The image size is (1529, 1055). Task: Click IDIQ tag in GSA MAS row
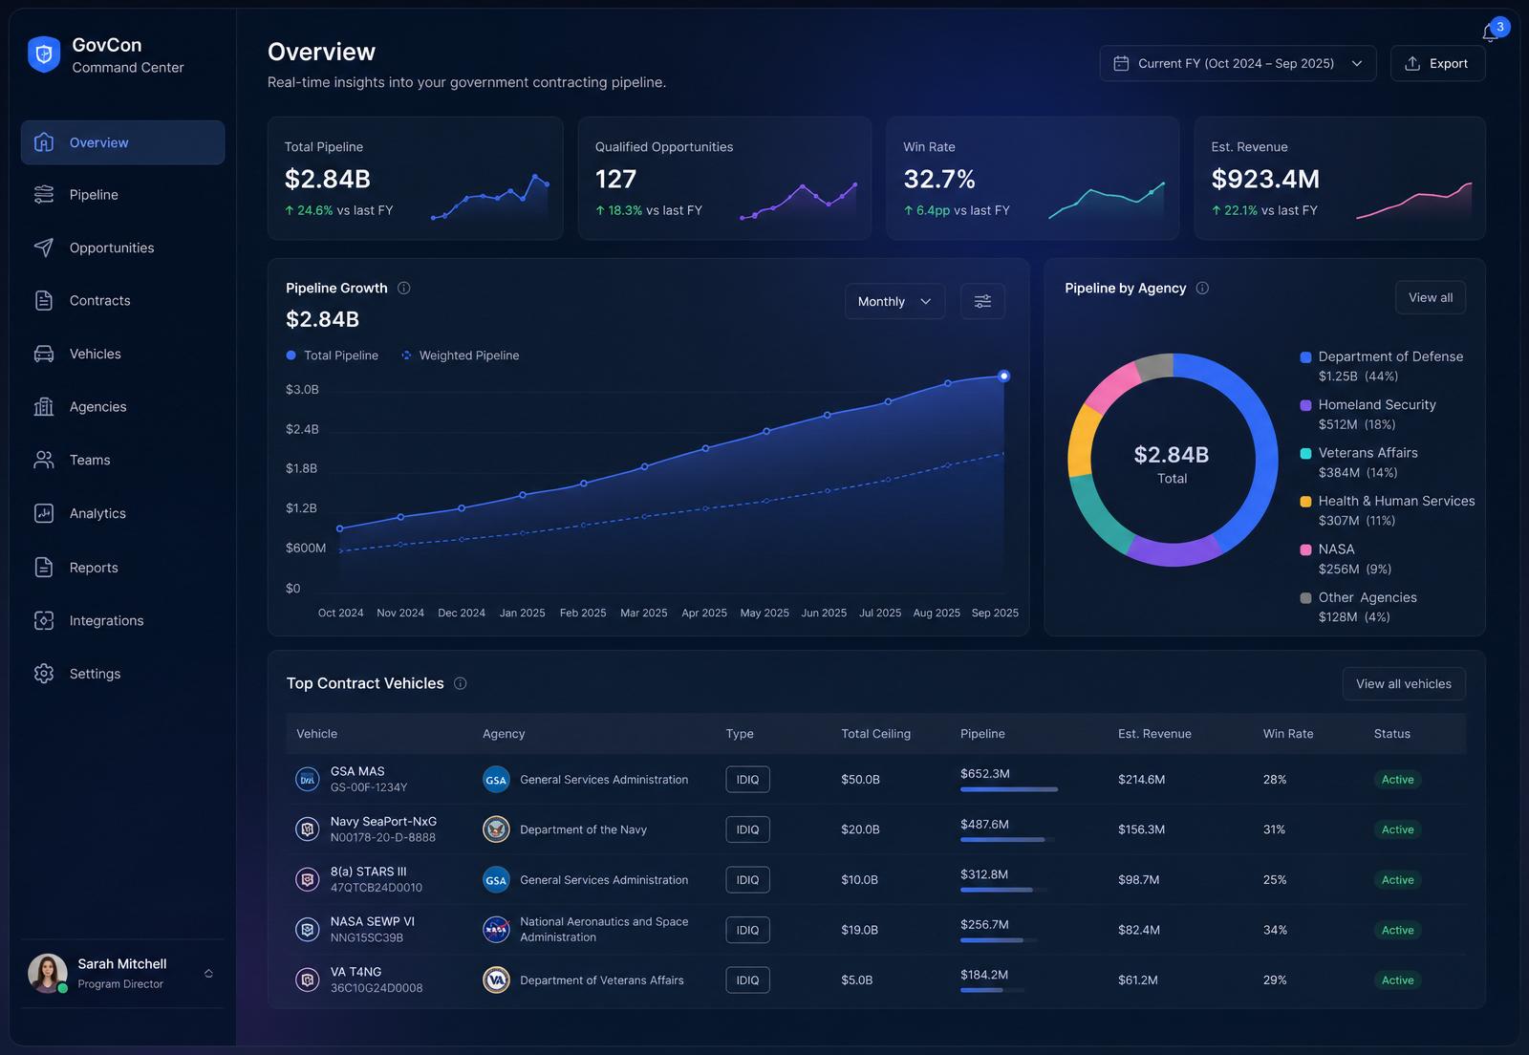[x=747, y=780]
